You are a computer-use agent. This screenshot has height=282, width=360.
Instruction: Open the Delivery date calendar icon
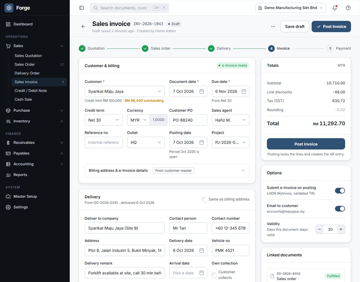202,250
